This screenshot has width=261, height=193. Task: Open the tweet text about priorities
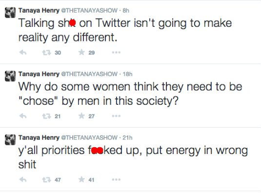click(x=133, y=157)
